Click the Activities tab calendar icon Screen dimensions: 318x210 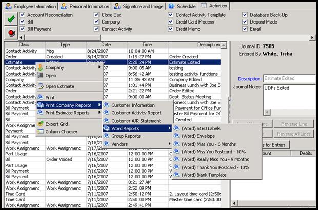coord(204,6)
